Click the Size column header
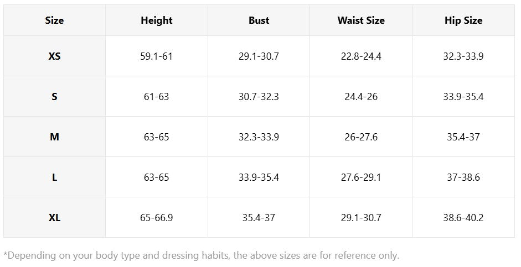This screenshot has height=267, width=521. tap(54, 20)
